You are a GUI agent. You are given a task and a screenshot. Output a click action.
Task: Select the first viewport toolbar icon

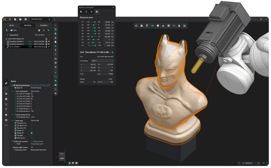coord(137,26)
